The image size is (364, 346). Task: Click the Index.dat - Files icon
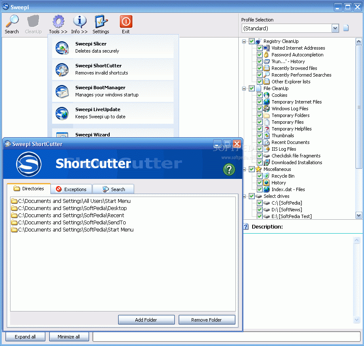267,190
